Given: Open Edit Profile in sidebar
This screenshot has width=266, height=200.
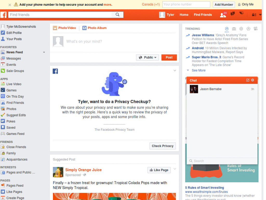Looking at the screenshot, I should (x=14, y=33).
